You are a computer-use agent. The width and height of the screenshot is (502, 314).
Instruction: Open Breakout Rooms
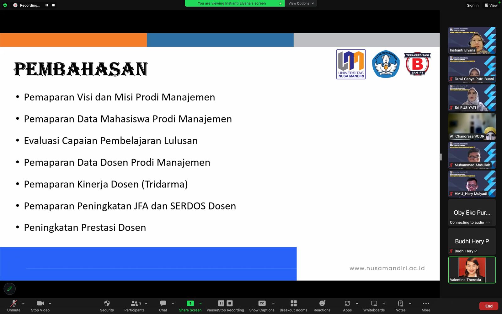(x=293, y=306)
